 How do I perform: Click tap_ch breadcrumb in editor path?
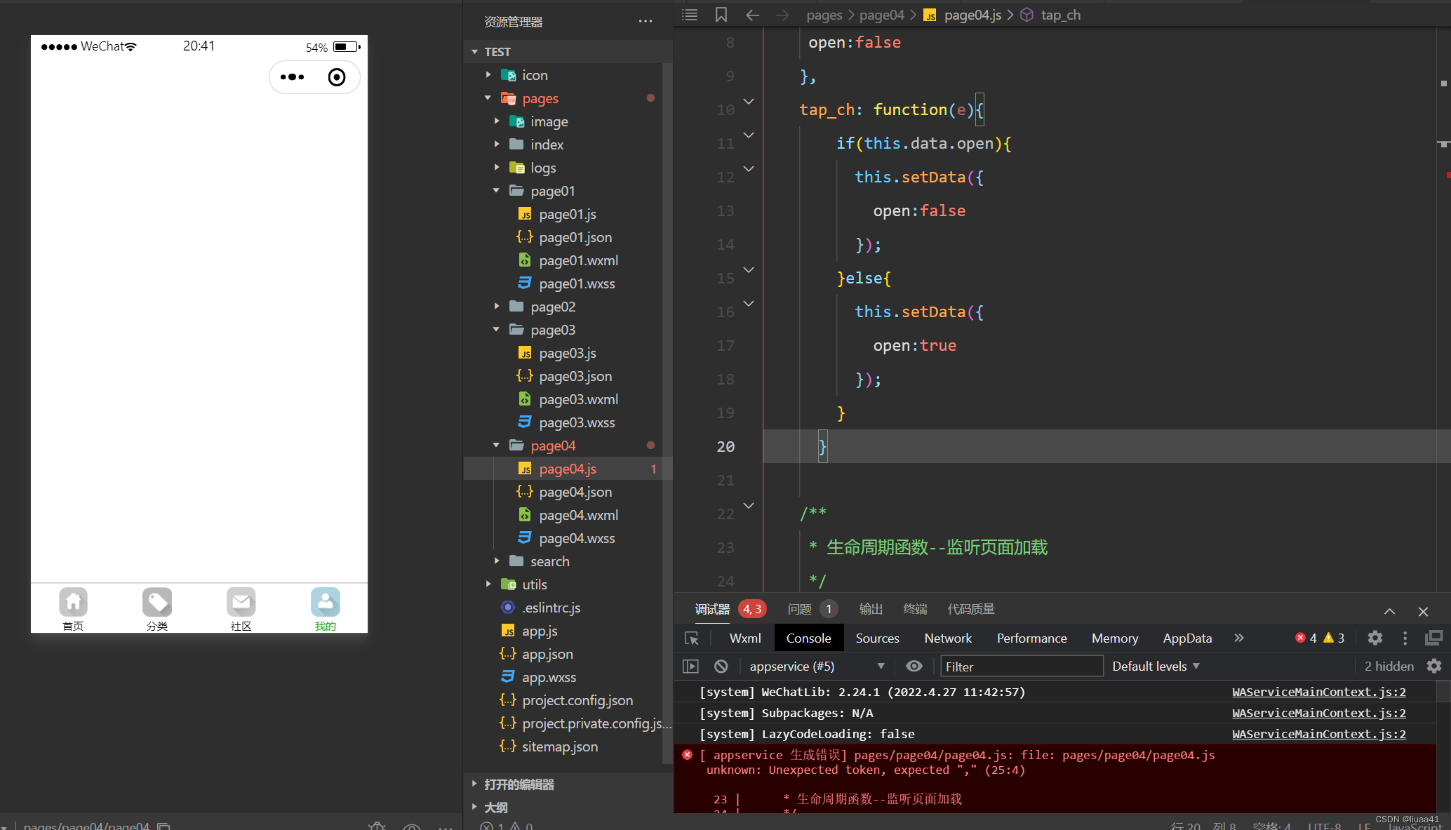pos(1060,15)
